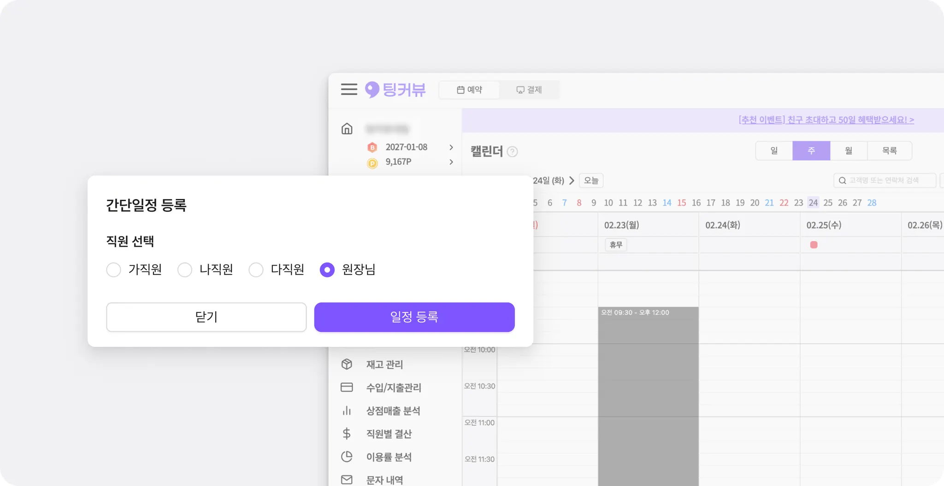Click the 이용률 분석 pie chart icon
The image size is (944, 486).
(347, 457)
